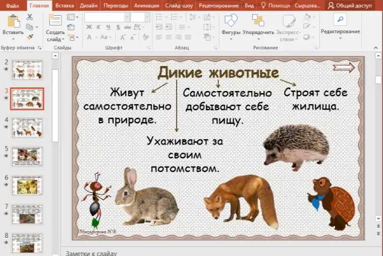383x256 pixels.
Task: Increase font size with larger A icon
Action: 123,37
